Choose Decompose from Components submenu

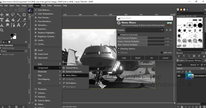tap(75, 83)
